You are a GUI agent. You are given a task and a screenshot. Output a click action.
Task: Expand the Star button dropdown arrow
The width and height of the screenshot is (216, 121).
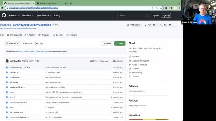coord(175,25)
